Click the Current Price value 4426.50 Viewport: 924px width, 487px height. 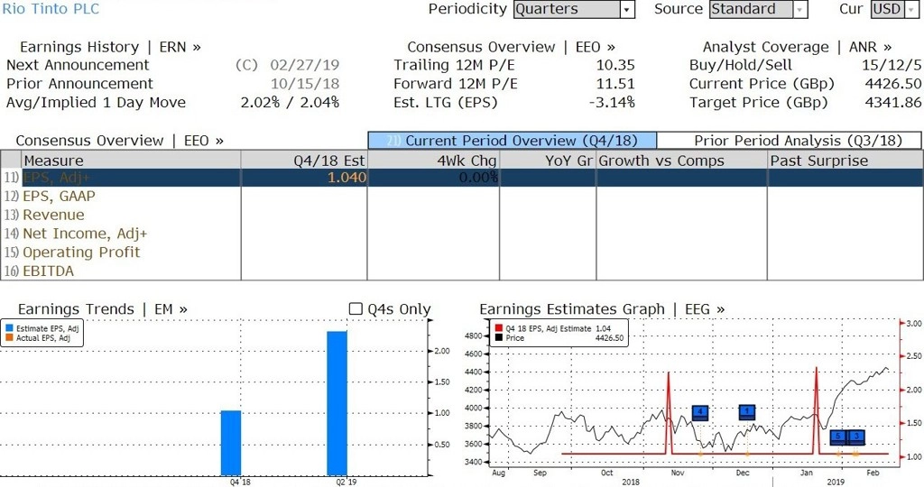click(892, 84)
